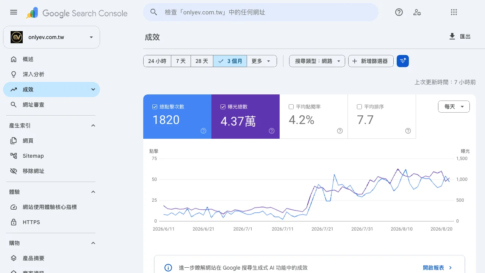Click the lock icon beside HTTPS
Image resolution: width=485 pixels, height=273 pixels.
click(14, 222)
